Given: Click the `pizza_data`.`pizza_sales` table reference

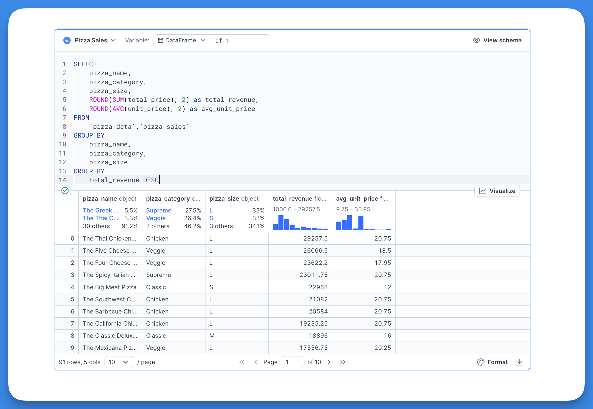Looking at the screenshot, I should pyautogui.click(x=139, y=127).
